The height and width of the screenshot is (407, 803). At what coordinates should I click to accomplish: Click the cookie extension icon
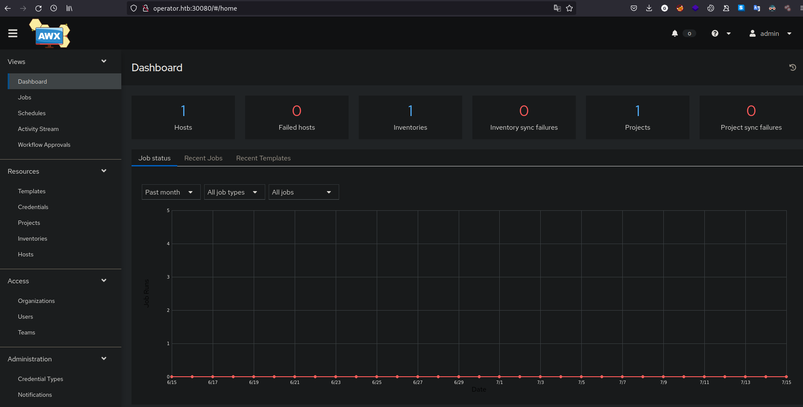pyautogui.click(x=711, y=8)
